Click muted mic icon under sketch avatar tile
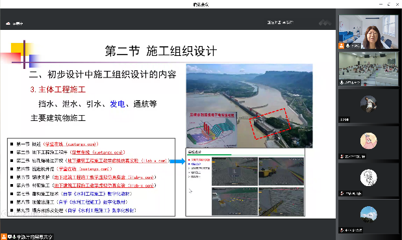This screenshot has width=402, height=240. point(342,193)
